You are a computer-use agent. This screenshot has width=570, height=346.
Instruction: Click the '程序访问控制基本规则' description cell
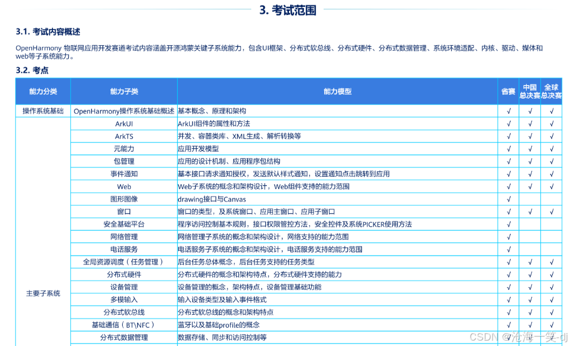pyautogui.click(x=337, y=224)
